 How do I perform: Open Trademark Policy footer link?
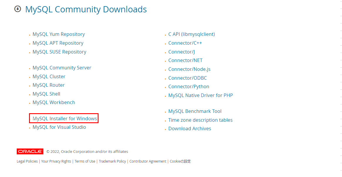coord(112,161)
